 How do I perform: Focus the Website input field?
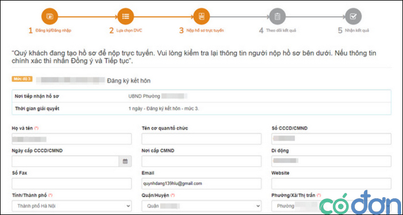331,183
